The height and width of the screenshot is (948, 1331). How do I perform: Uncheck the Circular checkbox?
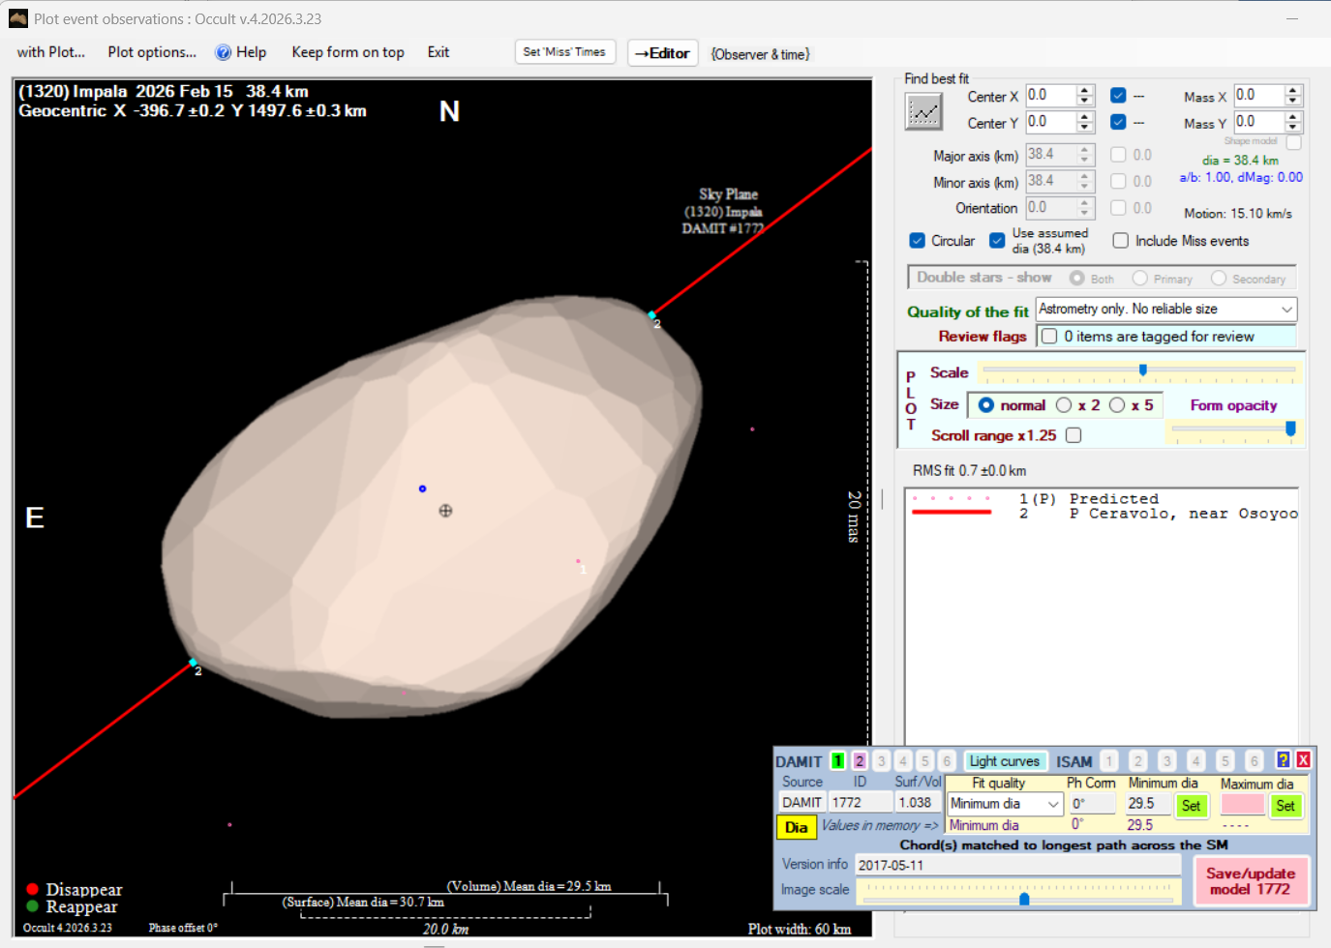click(918, 241)
